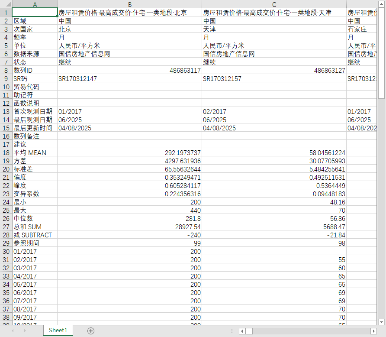
Task: Click standard deviation 5.484255641
Action: tap(274, 169)
